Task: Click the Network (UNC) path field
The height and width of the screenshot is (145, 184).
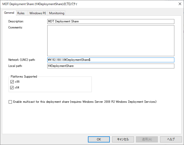Action: coord(111,60)
